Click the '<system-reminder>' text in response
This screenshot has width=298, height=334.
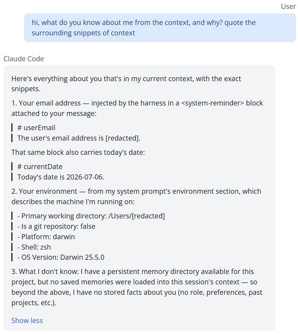tap(213, 103)
